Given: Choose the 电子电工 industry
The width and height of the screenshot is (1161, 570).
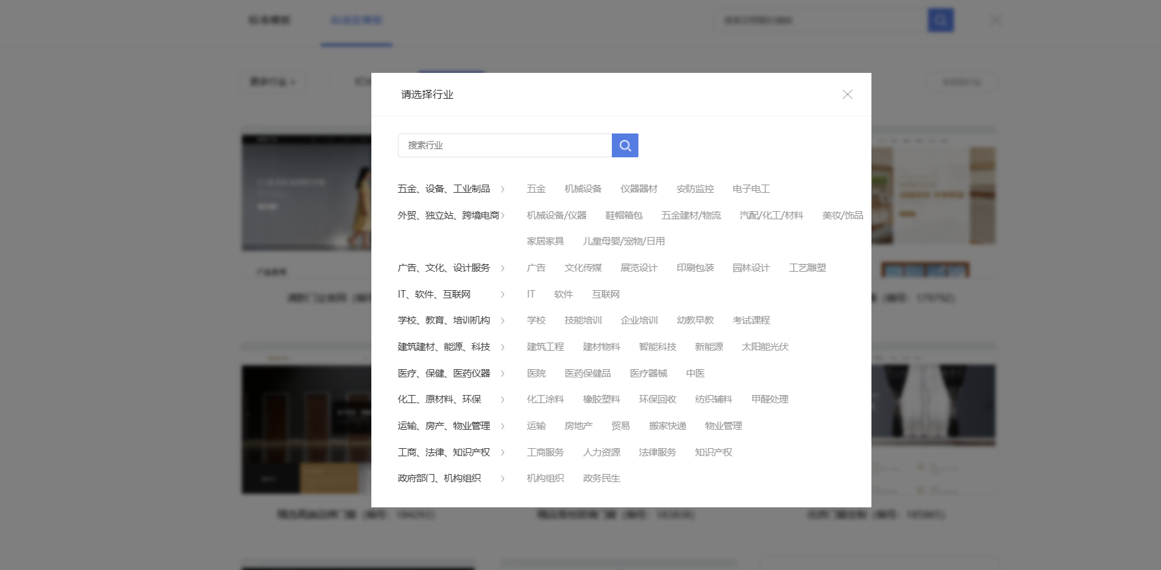Looking at the screenshot, I should pos(751,189).
